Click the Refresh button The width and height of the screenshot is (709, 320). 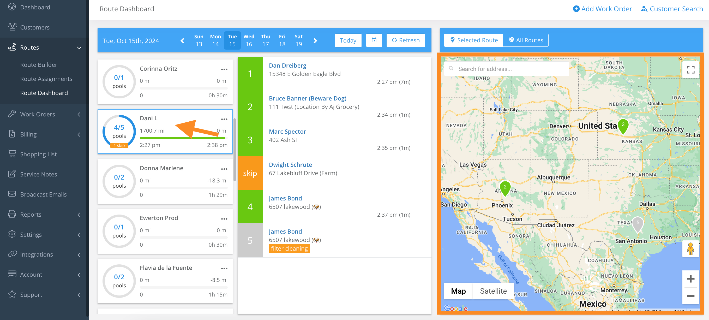(x=405, y=40)
